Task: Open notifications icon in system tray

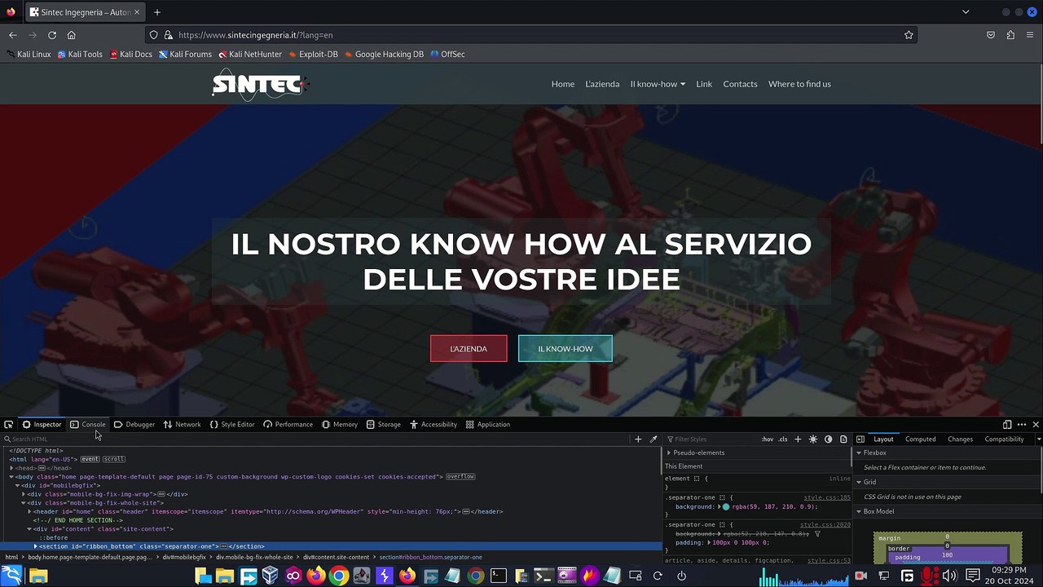Action: click(972, 576)
